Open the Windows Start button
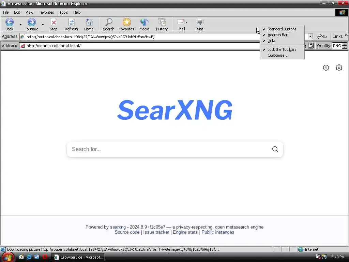The width and height of the screenshot is (349, 262). [8, 257]
